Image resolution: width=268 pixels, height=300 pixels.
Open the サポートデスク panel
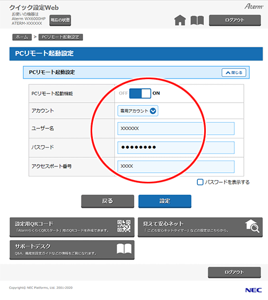[x=72, y=250]
